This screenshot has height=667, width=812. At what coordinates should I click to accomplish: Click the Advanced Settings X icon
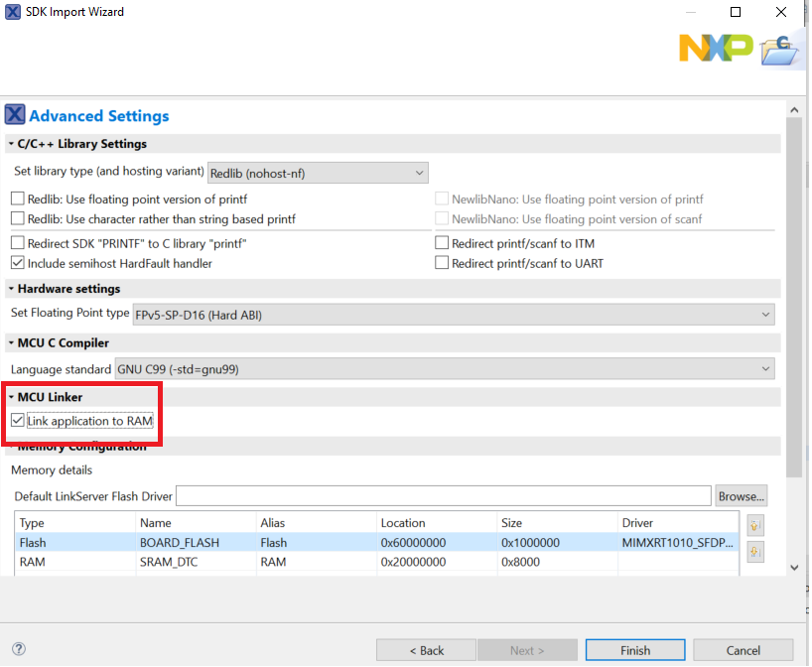click(x=15, y=115)
